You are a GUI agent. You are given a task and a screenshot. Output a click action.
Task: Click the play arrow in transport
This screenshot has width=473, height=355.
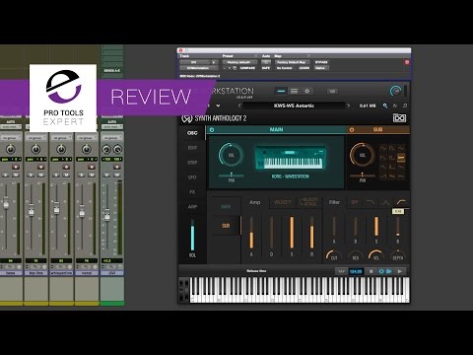(x=400, y=271)
